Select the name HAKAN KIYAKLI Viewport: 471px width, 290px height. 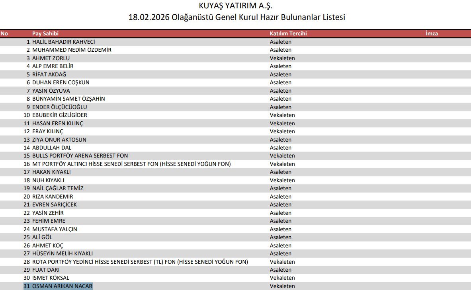click(51, 172)
